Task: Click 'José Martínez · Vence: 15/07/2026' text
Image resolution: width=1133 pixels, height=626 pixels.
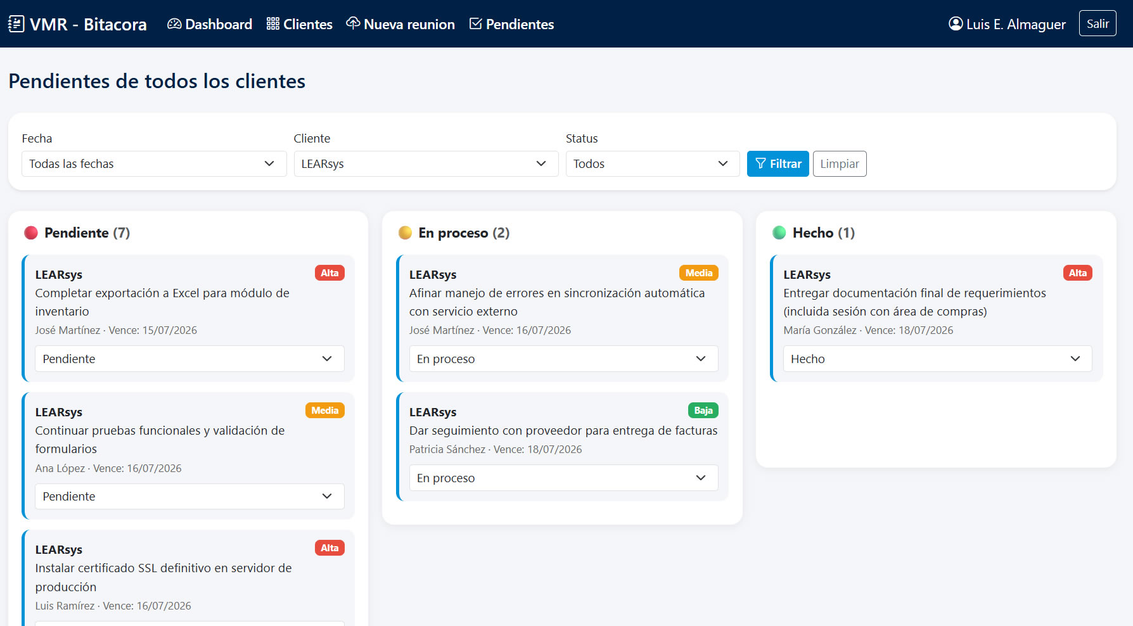Action: [x=116, y=330]
